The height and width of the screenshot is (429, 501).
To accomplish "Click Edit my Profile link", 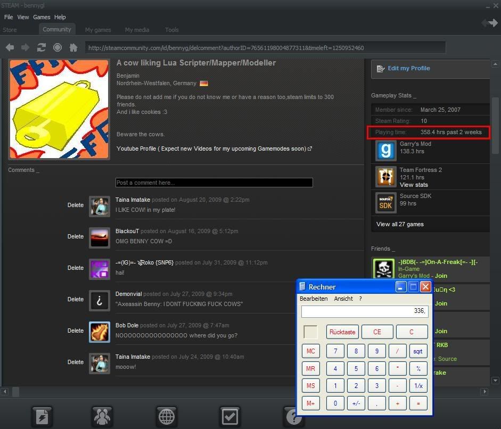I will (x=409, y=68).
